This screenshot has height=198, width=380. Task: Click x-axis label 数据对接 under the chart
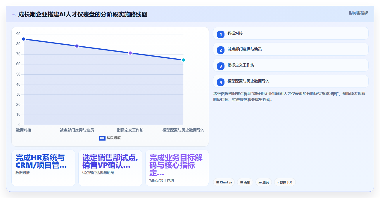coord(24,130)
